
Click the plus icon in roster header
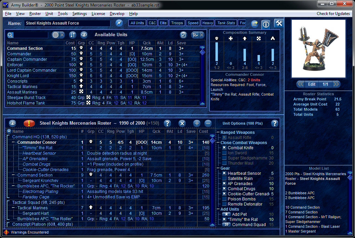197,123
